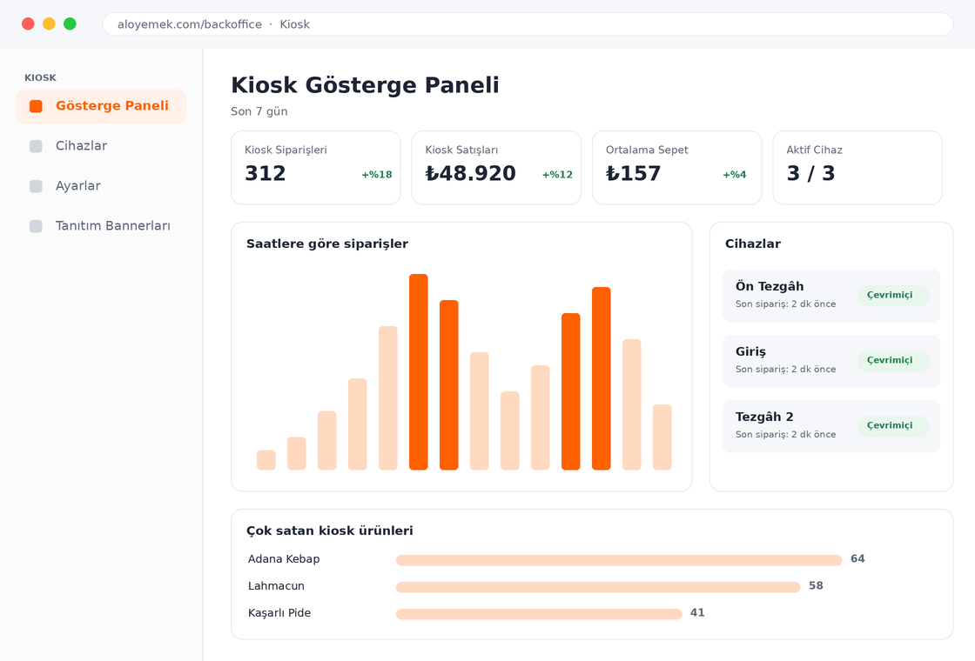Select the Ön Tezgâh device row
The width and height of the screenshot is (975, 661).
coord(831,296)
